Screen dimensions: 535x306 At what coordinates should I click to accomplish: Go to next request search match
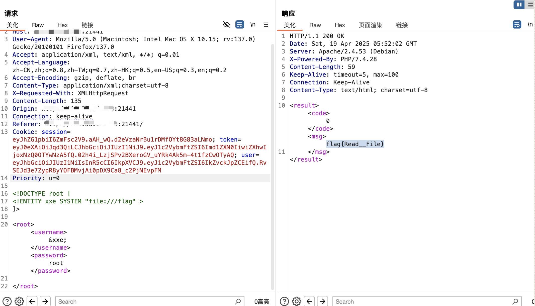tap(45, 301)
